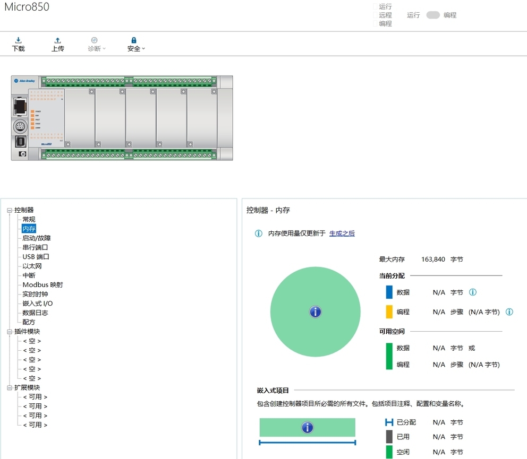Image resolution: width=527 pixels, height=459 pixels.
Task: Open the 串行端口 configuration
Action: pyautogui.click(x=35, y=247)
